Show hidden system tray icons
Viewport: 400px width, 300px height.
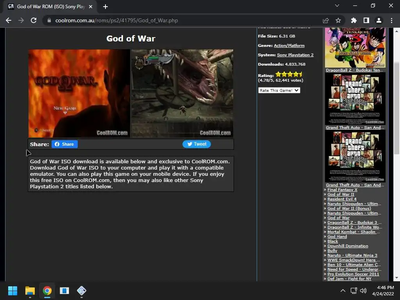click(x=343, y=291)
